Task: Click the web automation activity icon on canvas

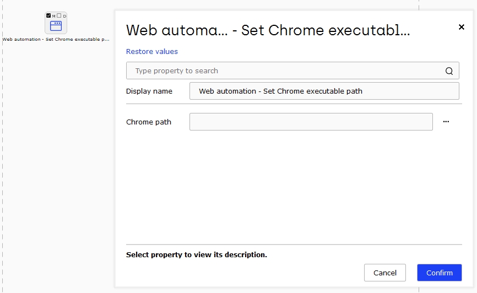Action: 56,26
